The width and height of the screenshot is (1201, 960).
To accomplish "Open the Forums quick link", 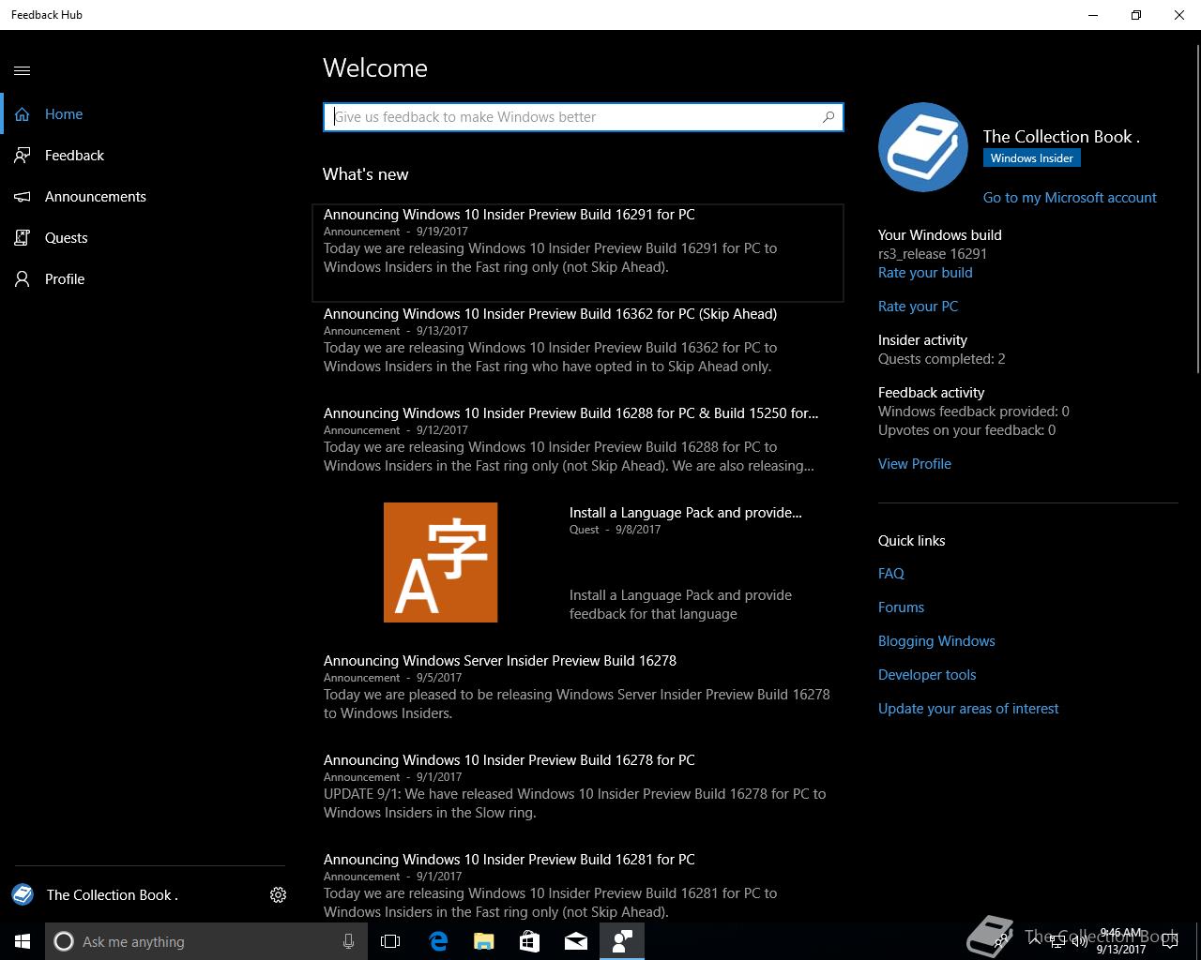I will 901,607.
